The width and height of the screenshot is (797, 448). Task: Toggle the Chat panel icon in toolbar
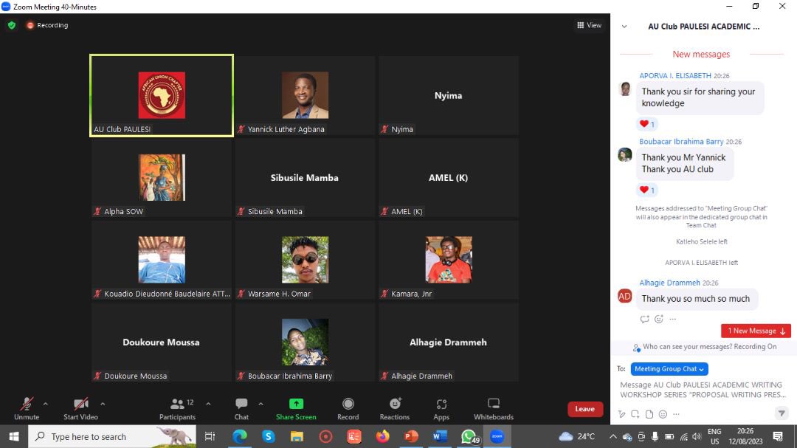click(x=241, y=404)
